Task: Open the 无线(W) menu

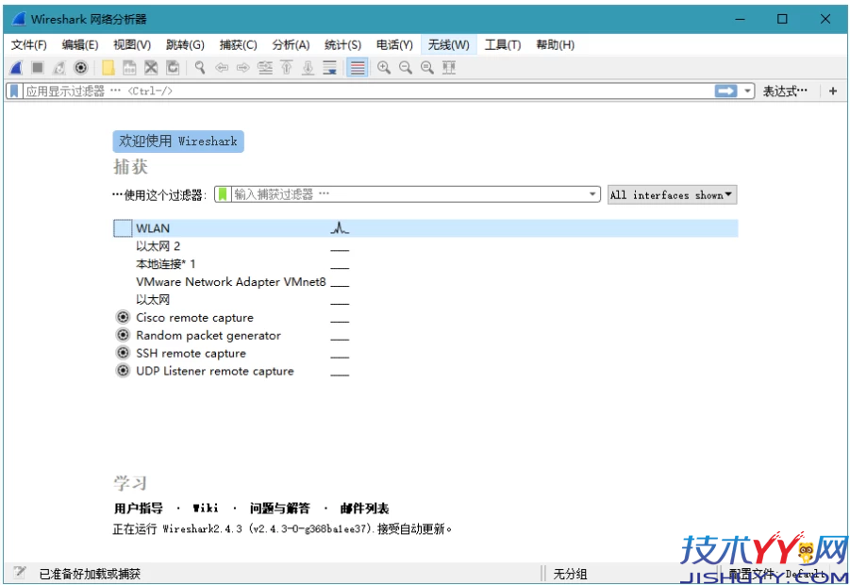Action: tap(449, 44)
